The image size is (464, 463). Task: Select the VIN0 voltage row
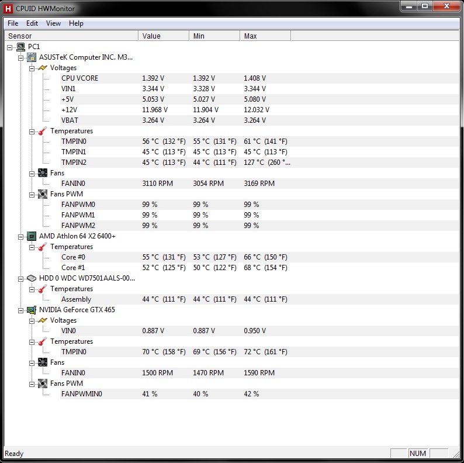259,331
